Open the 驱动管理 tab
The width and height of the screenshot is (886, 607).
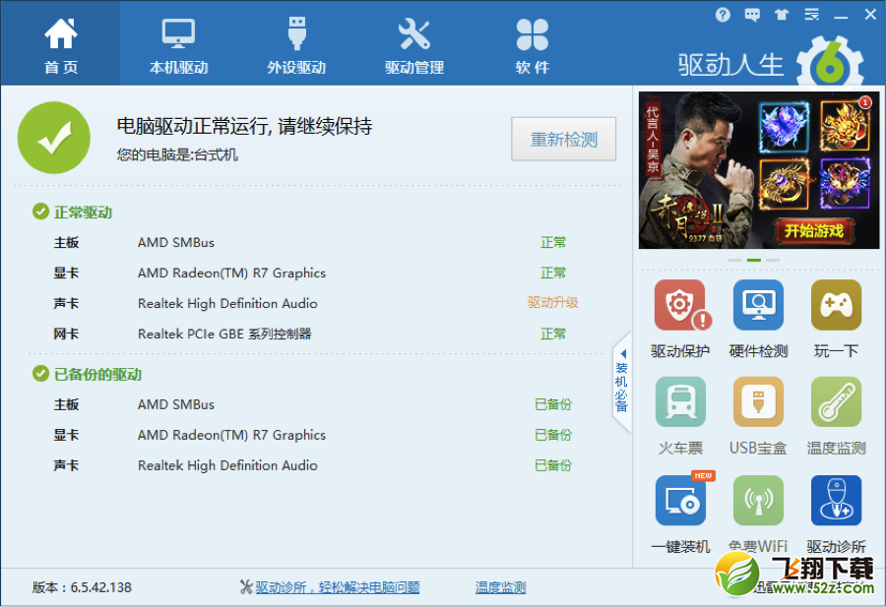(x=414, y=45)
